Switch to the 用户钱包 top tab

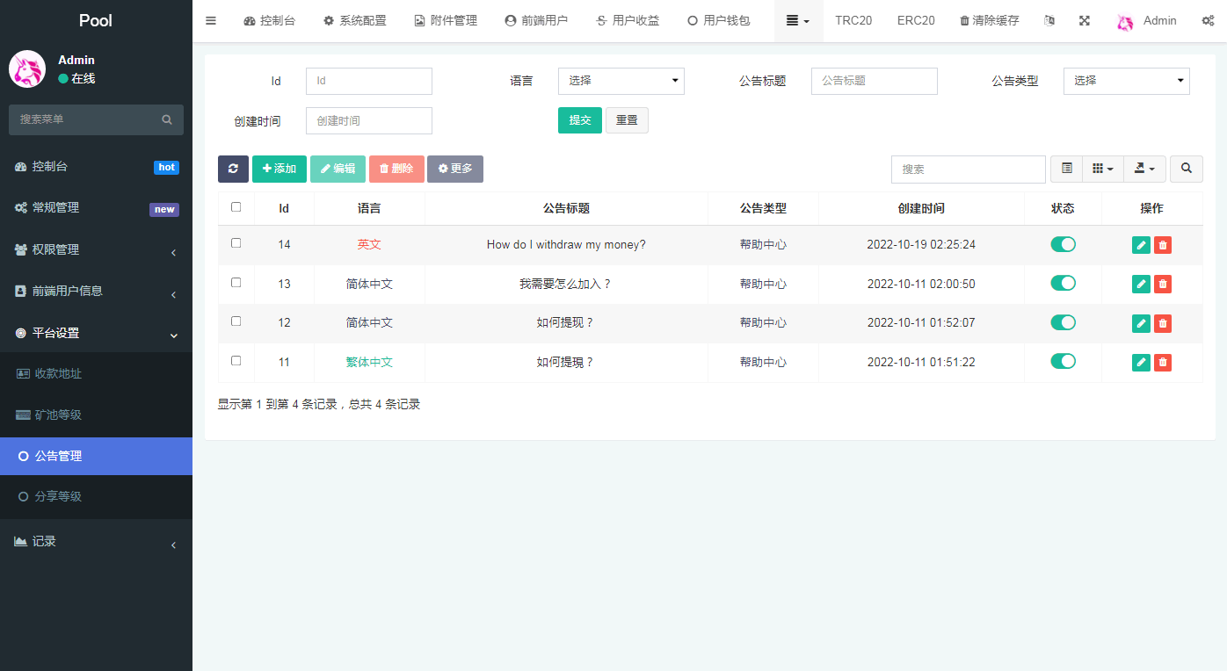coord(718,20)
